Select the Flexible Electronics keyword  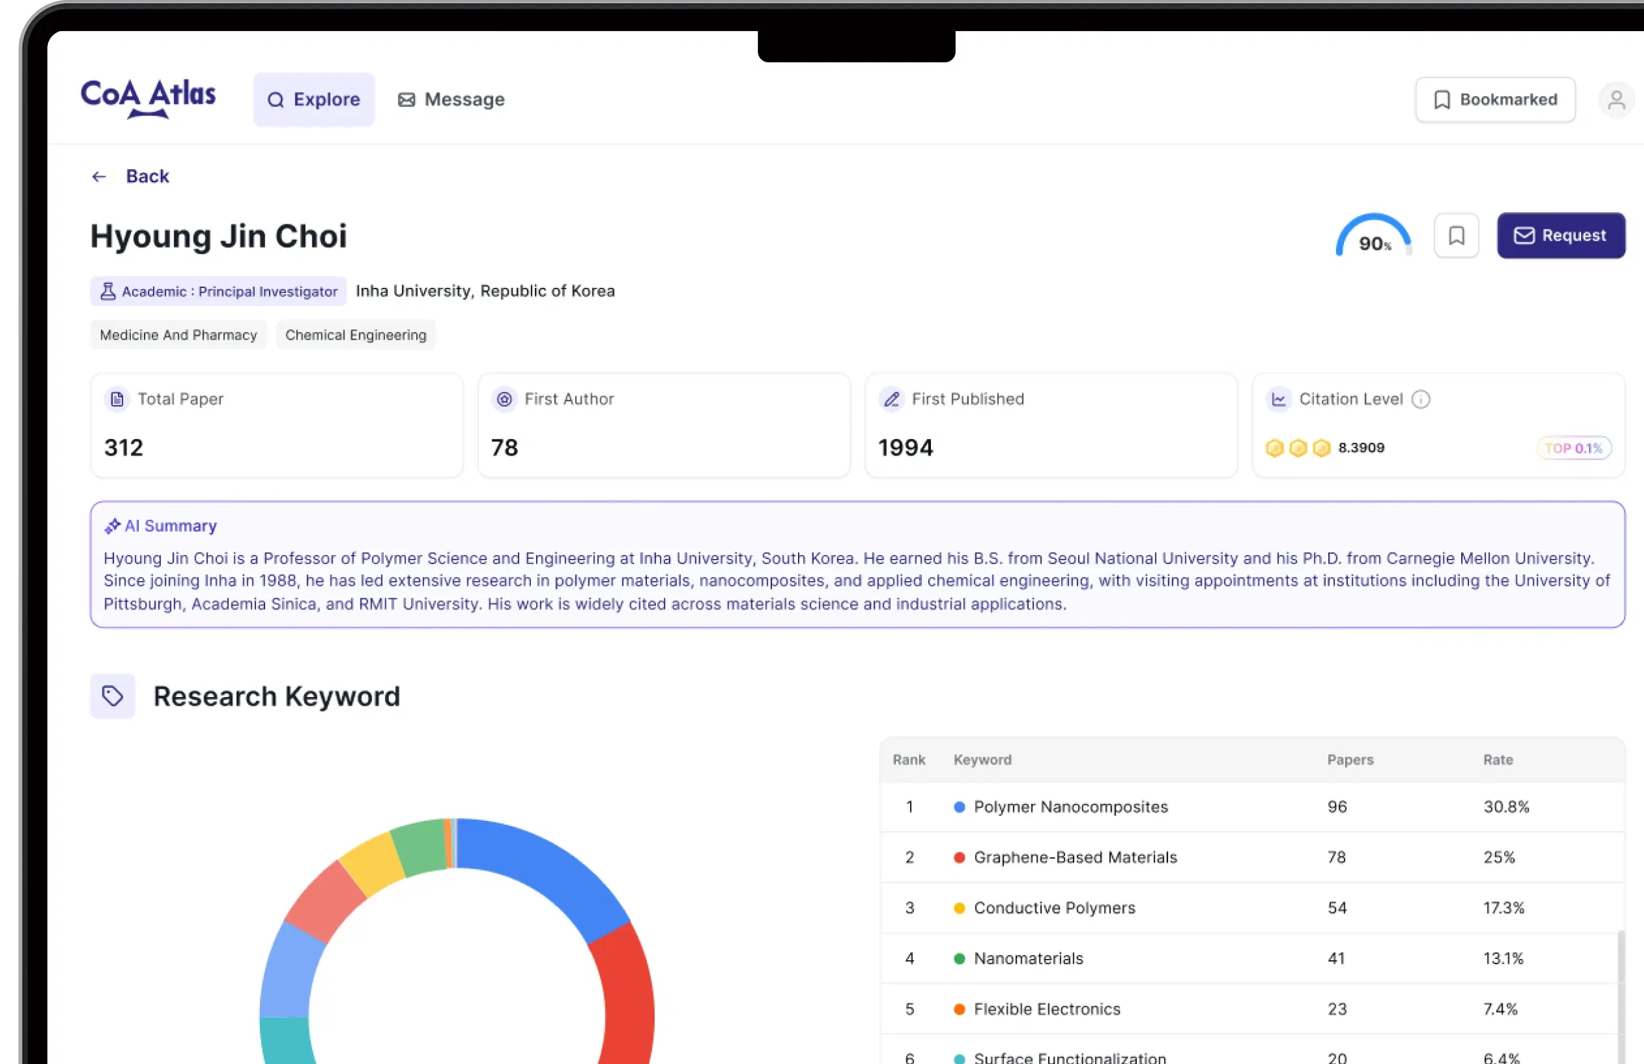click(1046, 1008)
